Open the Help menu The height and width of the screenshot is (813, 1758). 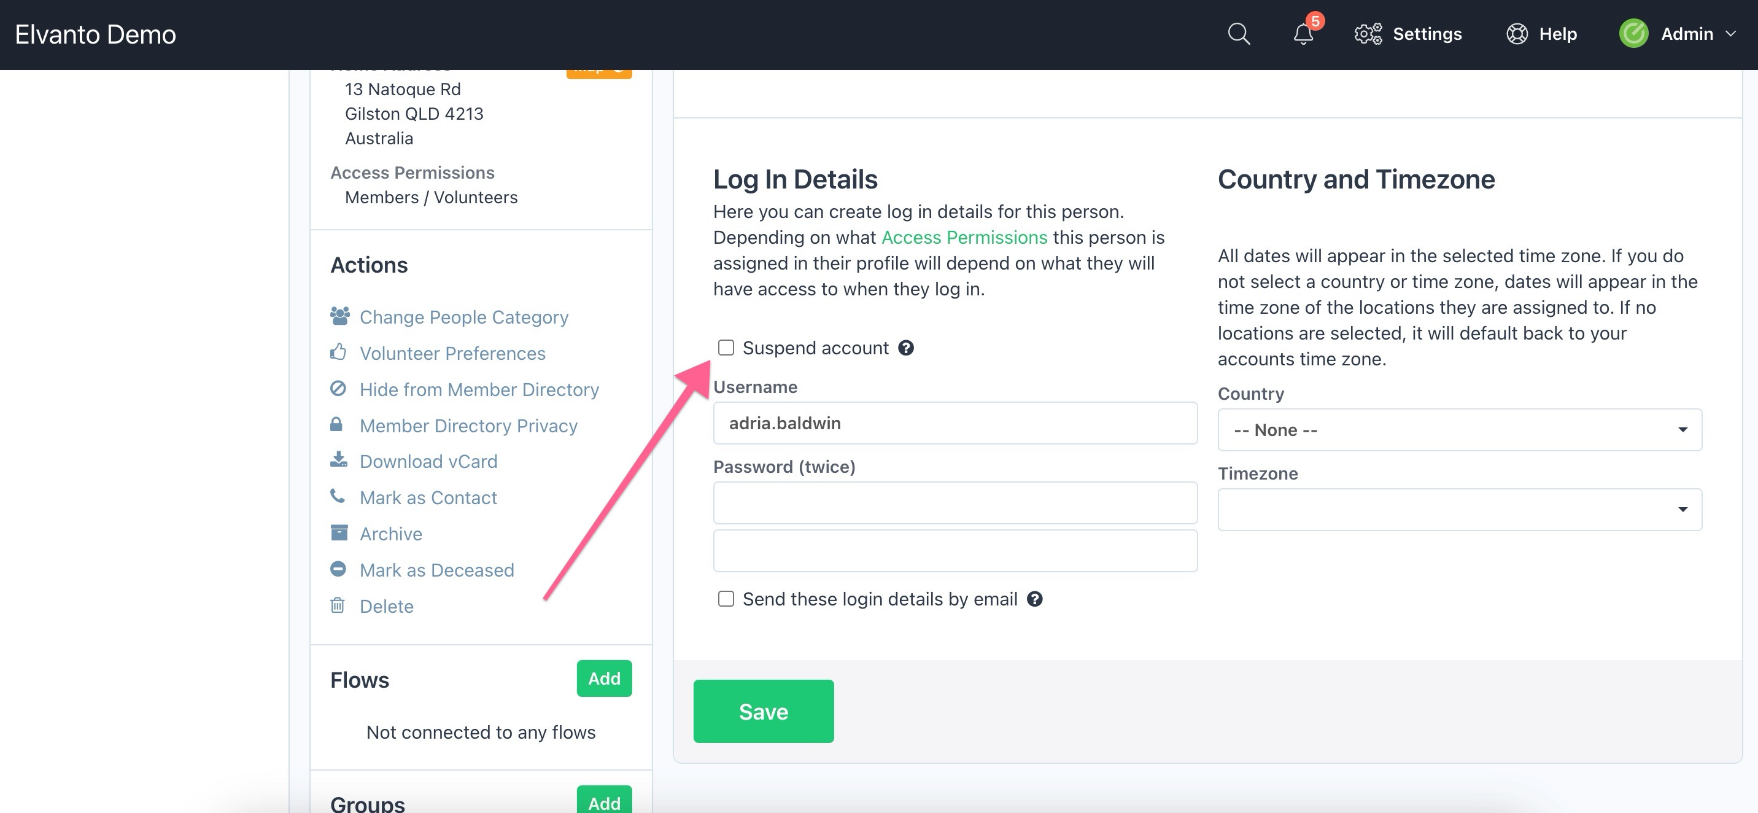coord(1541,33)
